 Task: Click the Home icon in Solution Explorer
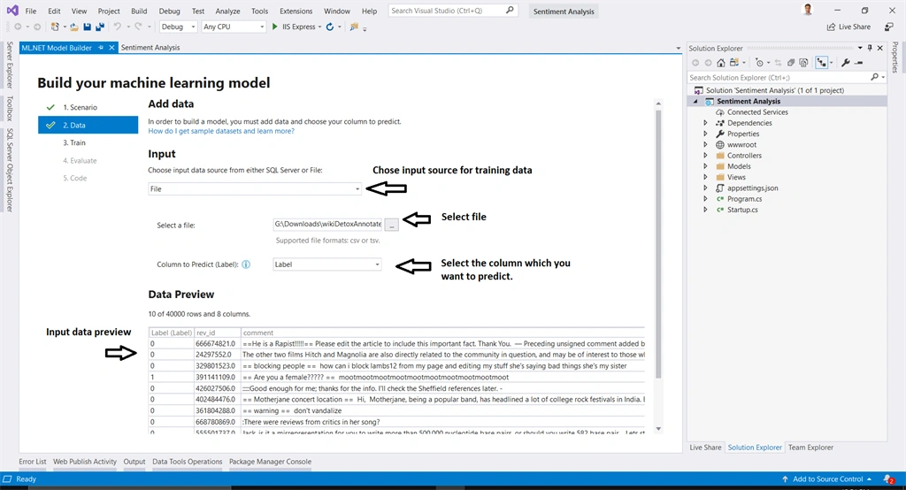point(720,63)
